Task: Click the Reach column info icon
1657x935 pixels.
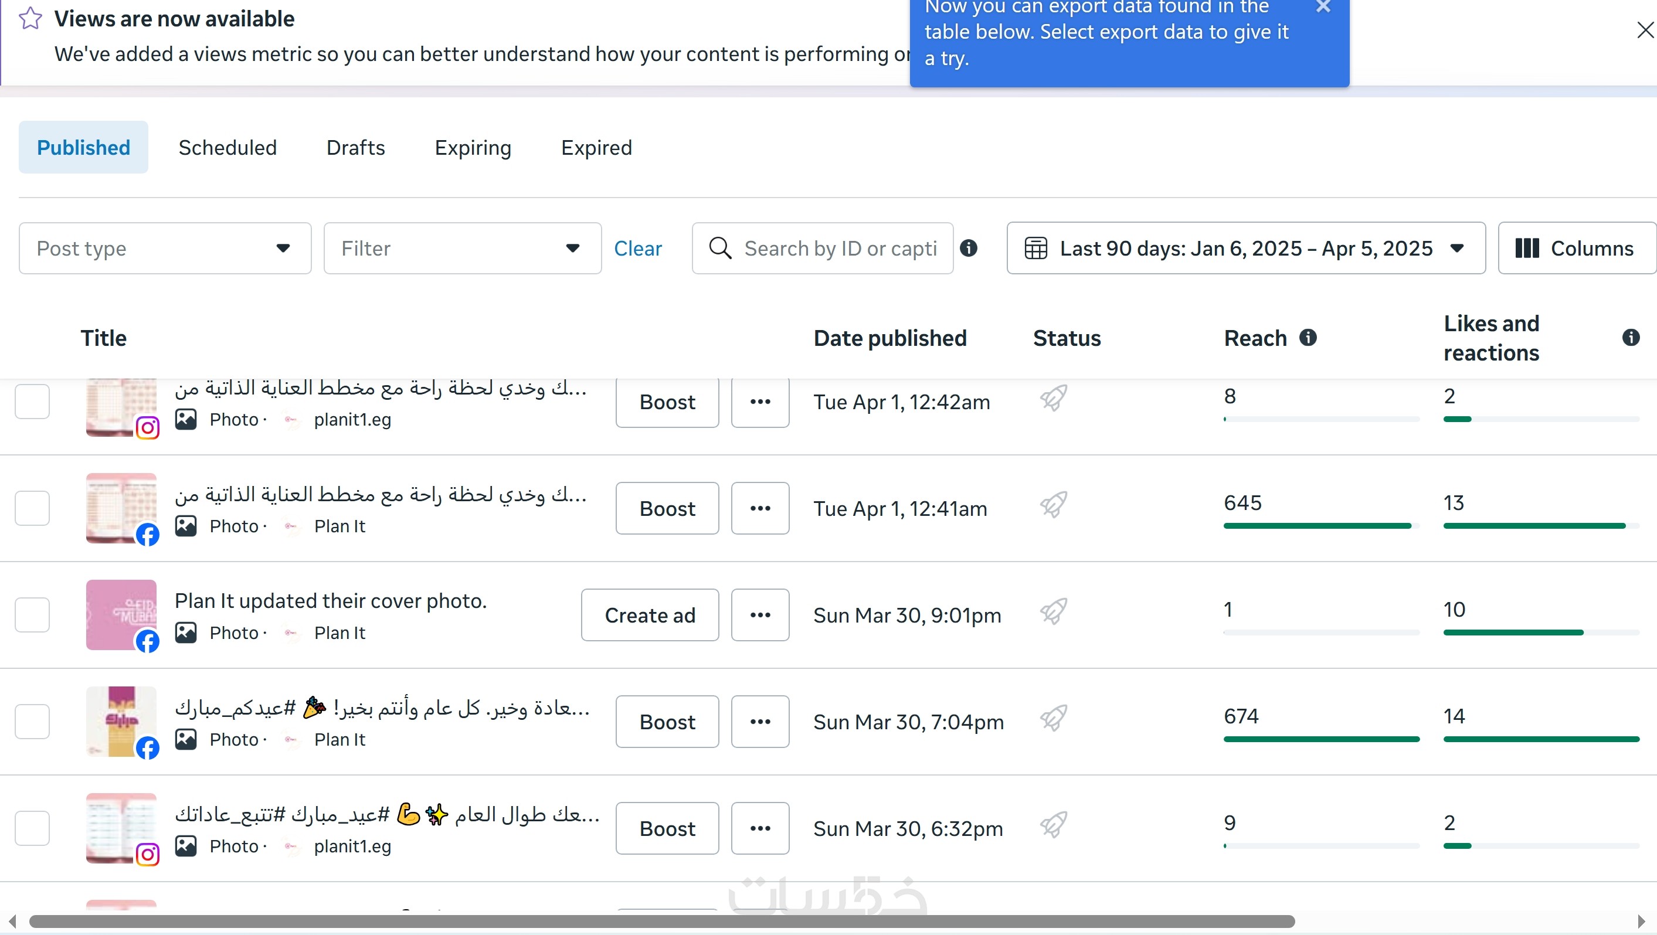Action: tap(1308, 338)
